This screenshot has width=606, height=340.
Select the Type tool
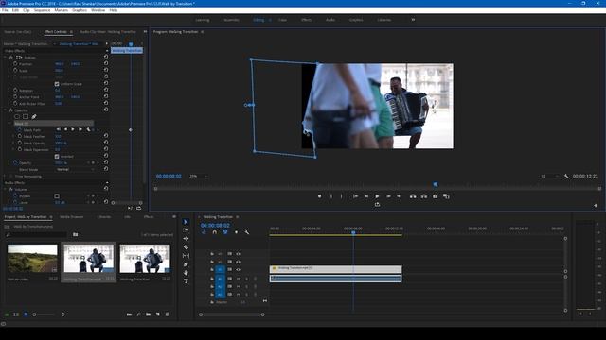pos(186,281)
